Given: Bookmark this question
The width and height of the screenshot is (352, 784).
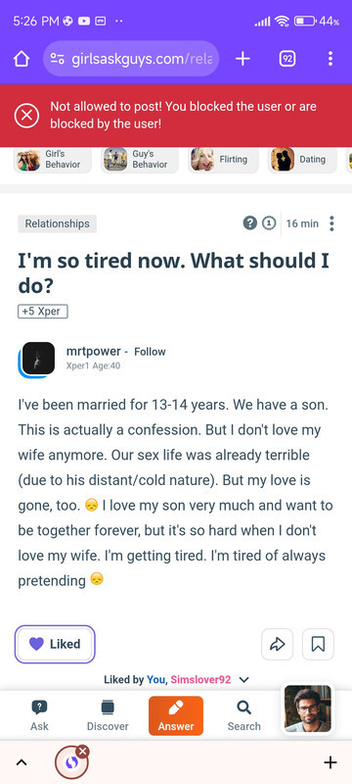Looking at the screenshot, I should (x=318, y=644).
